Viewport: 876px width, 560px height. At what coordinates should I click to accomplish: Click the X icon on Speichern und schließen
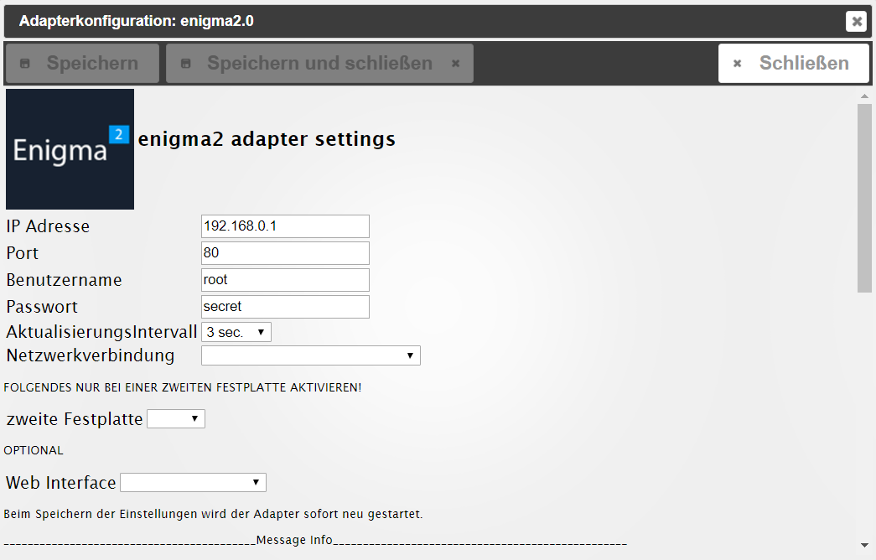[456, 63]
